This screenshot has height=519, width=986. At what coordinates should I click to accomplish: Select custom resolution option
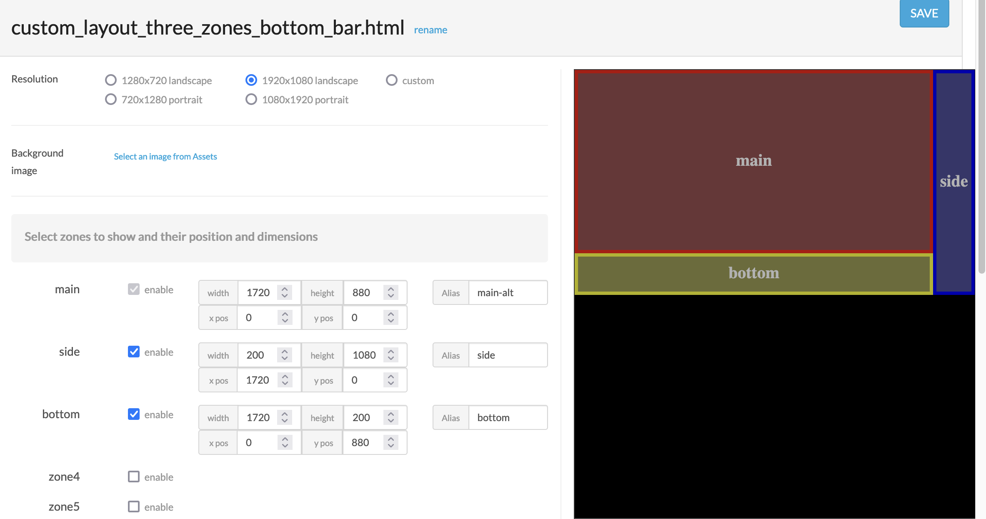pos(391,80)
